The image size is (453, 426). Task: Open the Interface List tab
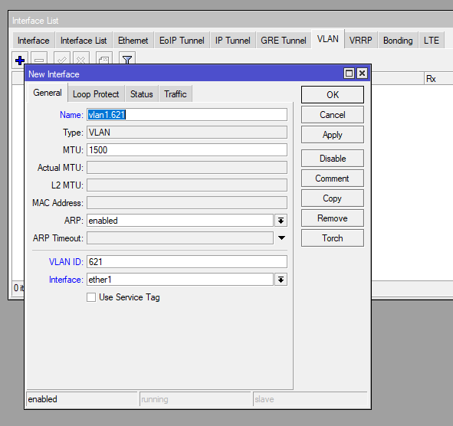coord(84,41)
